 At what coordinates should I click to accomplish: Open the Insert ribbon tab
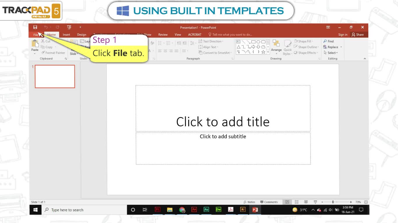(x=66, y=35)
